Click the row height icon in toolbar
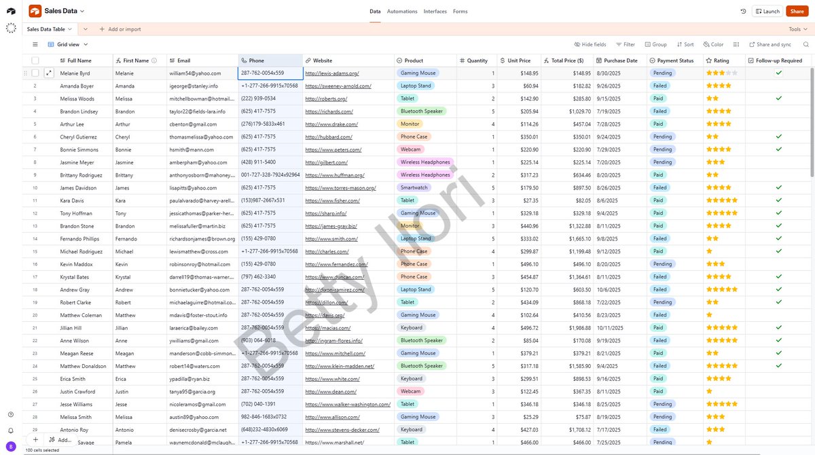815x455 pixels. pos(736,45)
